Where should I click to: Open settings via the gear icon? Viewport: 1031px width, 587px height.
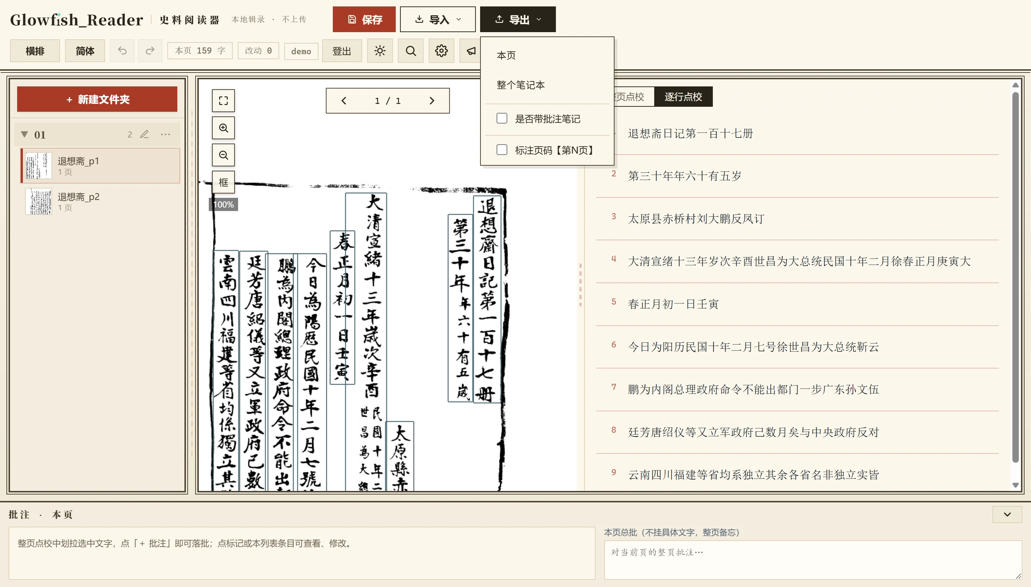tap(441, 51)
